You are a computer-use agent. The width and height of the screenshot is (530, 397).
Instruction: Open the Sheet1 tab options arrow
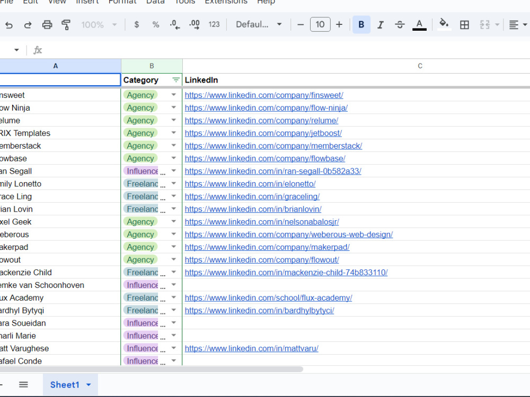coord(89,385)
